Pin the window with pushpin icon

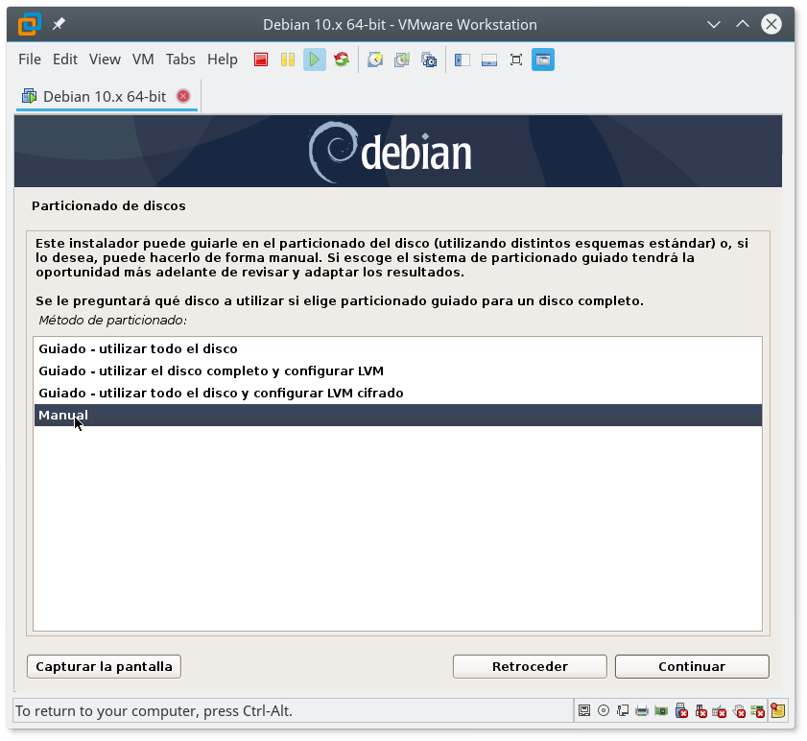59,24
